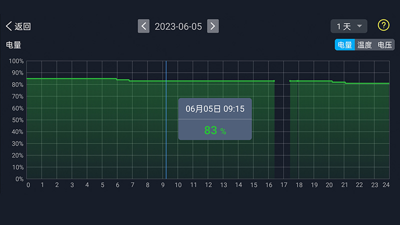Select the 电量 tab
Screen dimensions: 400x225
[x=345, y=45]
